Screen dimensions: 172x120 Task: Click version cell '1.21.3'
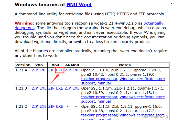(x=21, y=89)
